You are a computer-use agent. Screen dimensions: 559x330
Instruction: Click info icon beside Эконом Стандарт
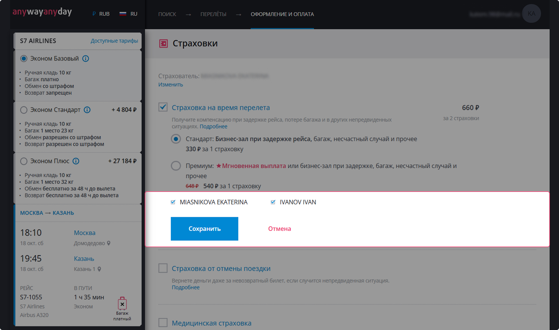coord(87,110)
